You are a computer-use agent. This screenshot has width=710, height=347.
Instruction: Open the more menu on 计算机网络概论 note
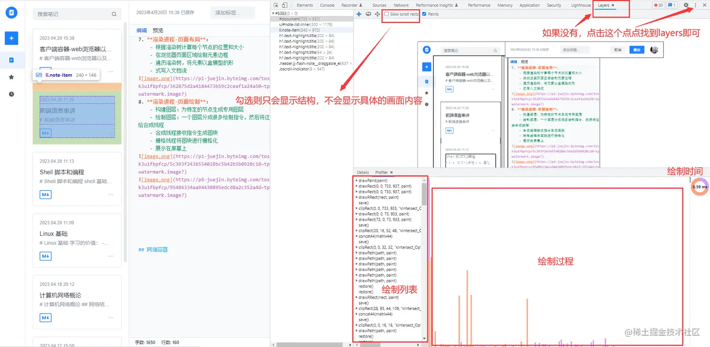pos(111,318)
